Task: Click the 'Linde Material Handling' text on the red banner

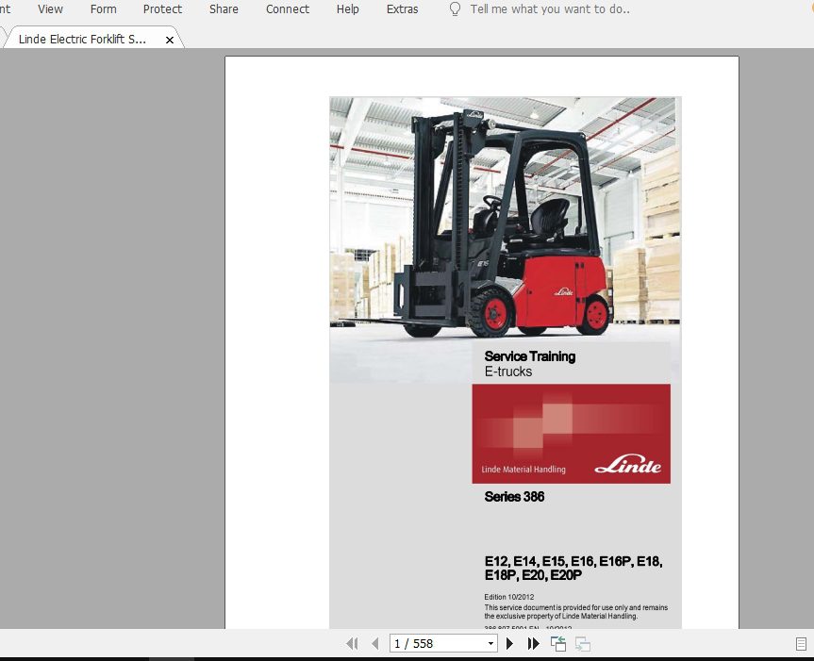Action: [x=523, y=470]
